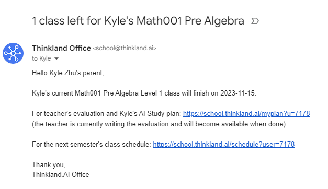Click 'Pre Algebra' in the subject heading
Viewport: 328px width, 189px height.
pyautogui.click(x=214, y=21)
